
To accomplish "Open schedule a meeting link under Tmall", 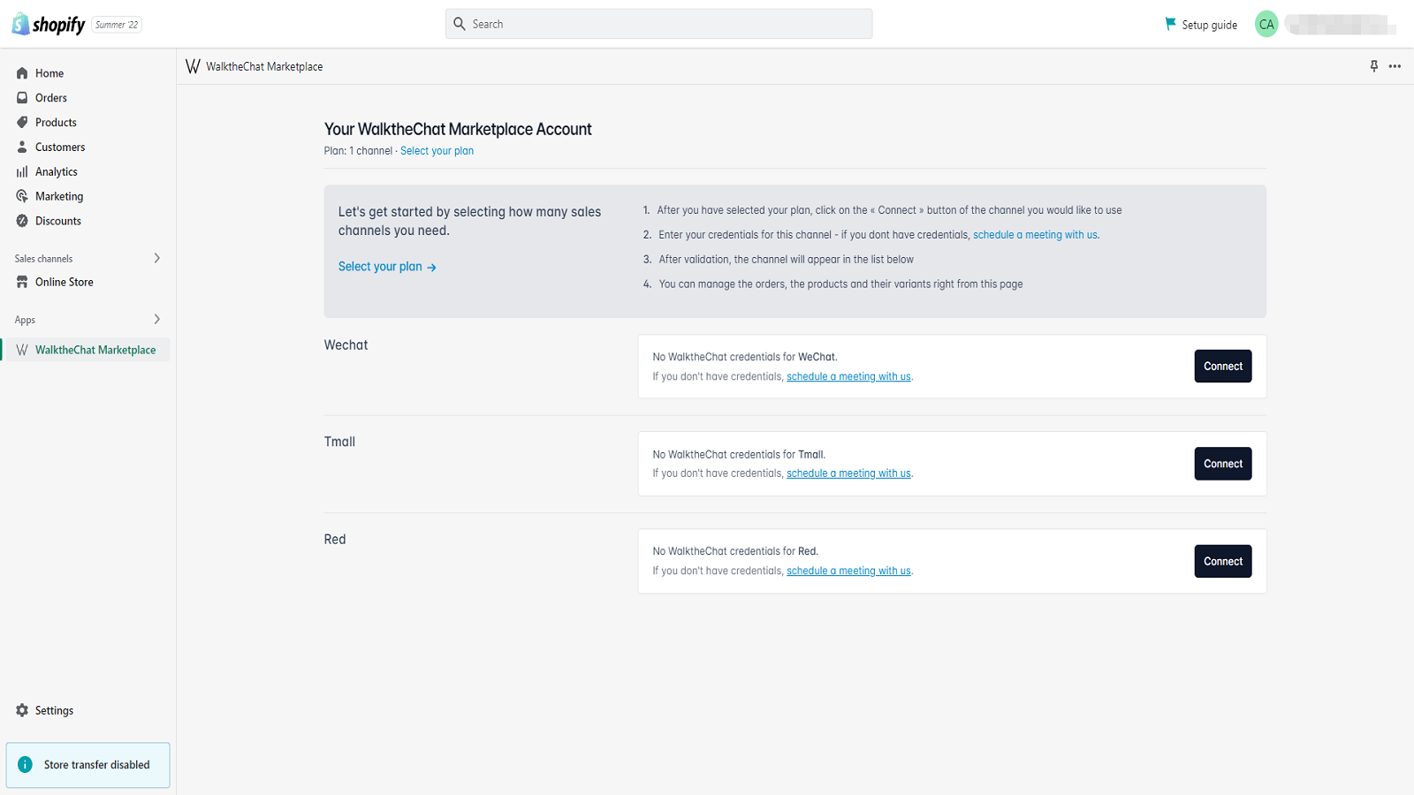I will point(848,473).
